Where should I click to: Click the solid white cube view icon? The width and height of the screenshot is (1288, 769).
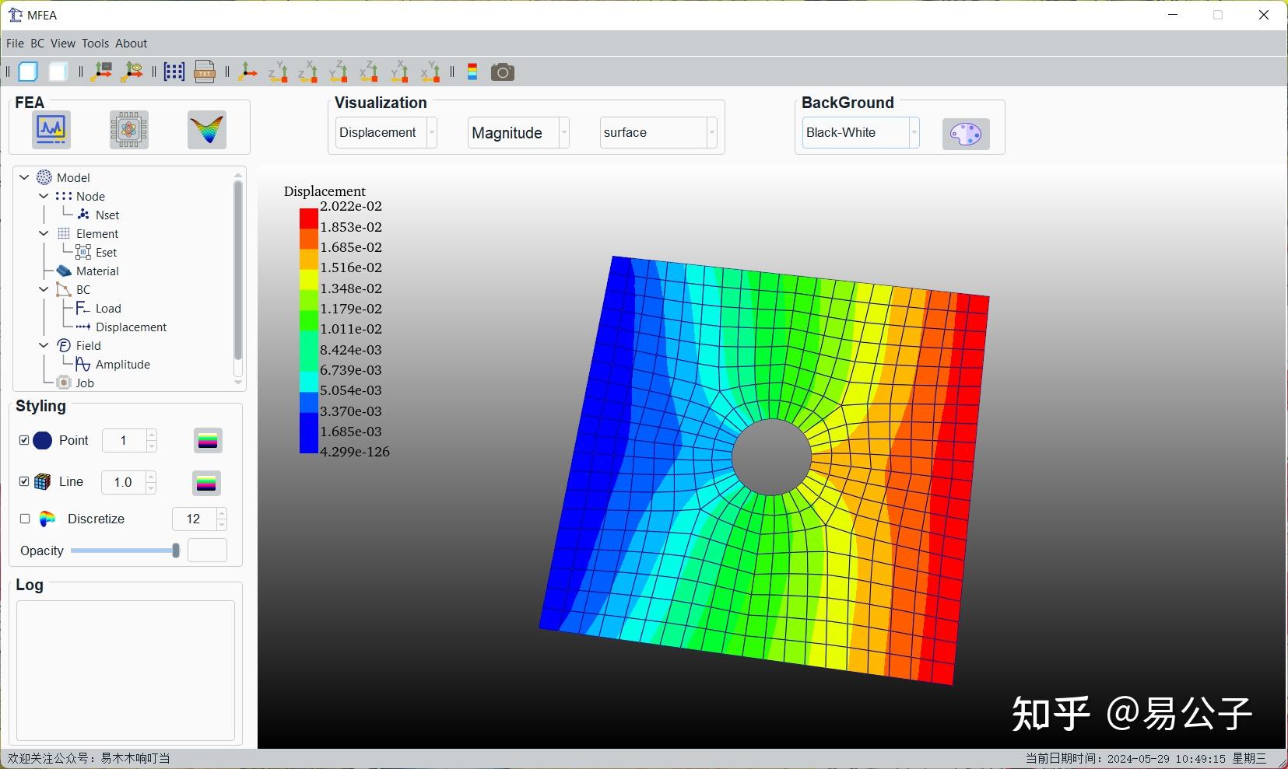pos(58,72)
